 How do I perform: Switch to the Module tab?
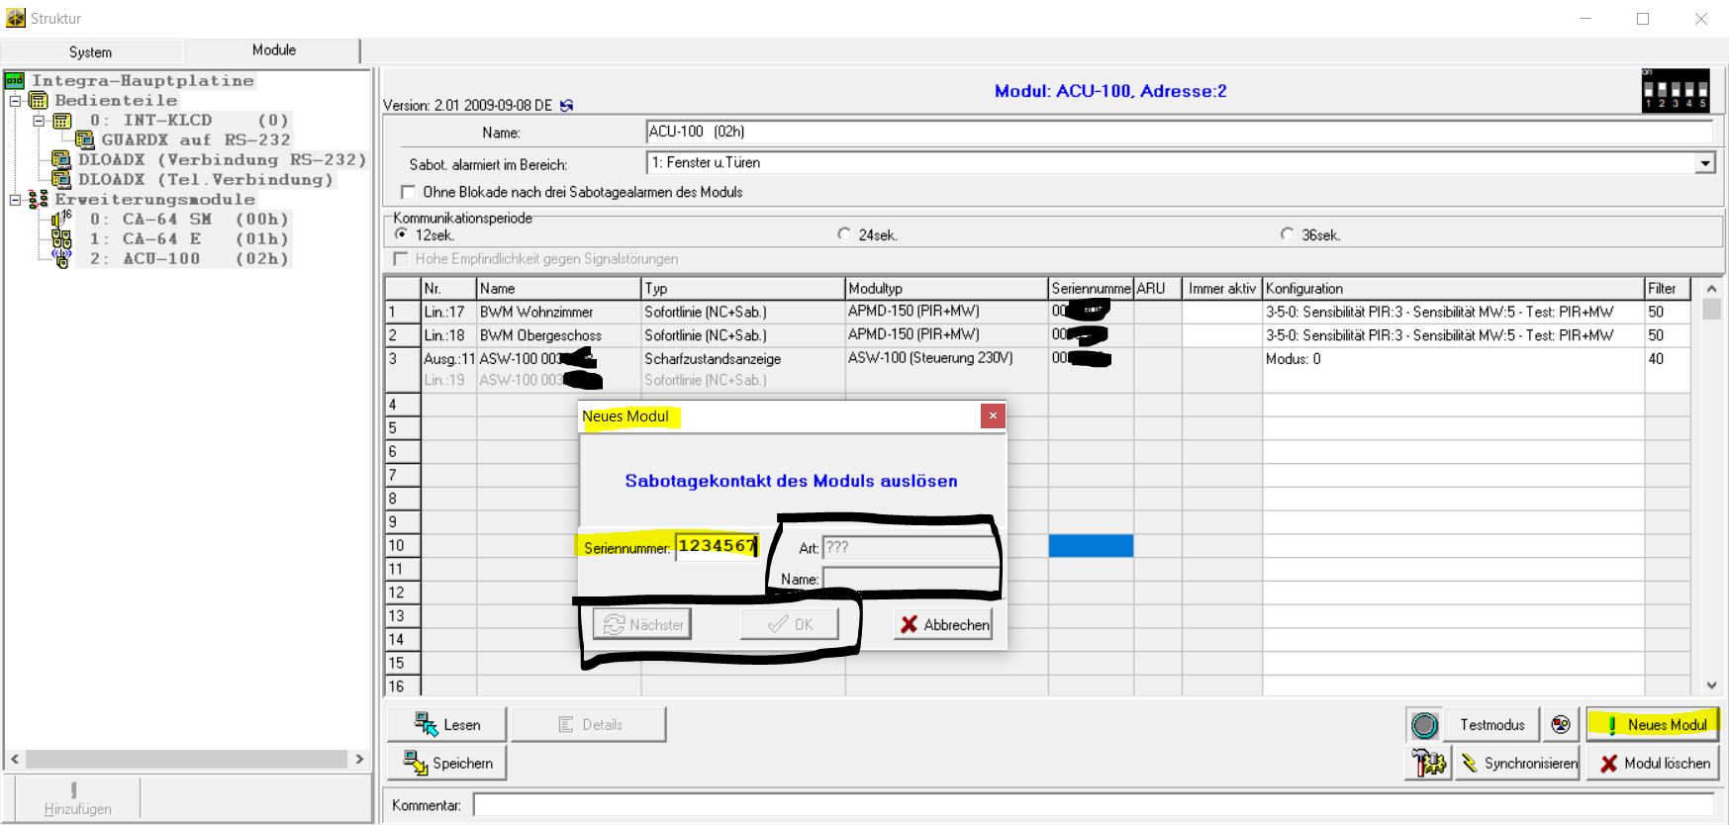tap(273, 50)
